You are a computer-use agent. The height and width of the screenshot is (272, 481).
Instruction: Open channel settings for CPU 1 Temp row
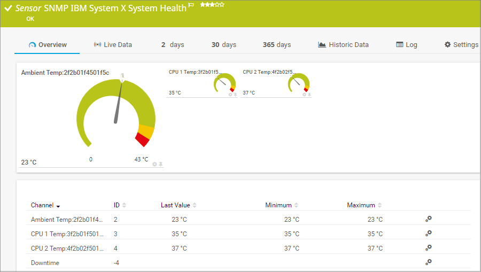click(428, 233)
